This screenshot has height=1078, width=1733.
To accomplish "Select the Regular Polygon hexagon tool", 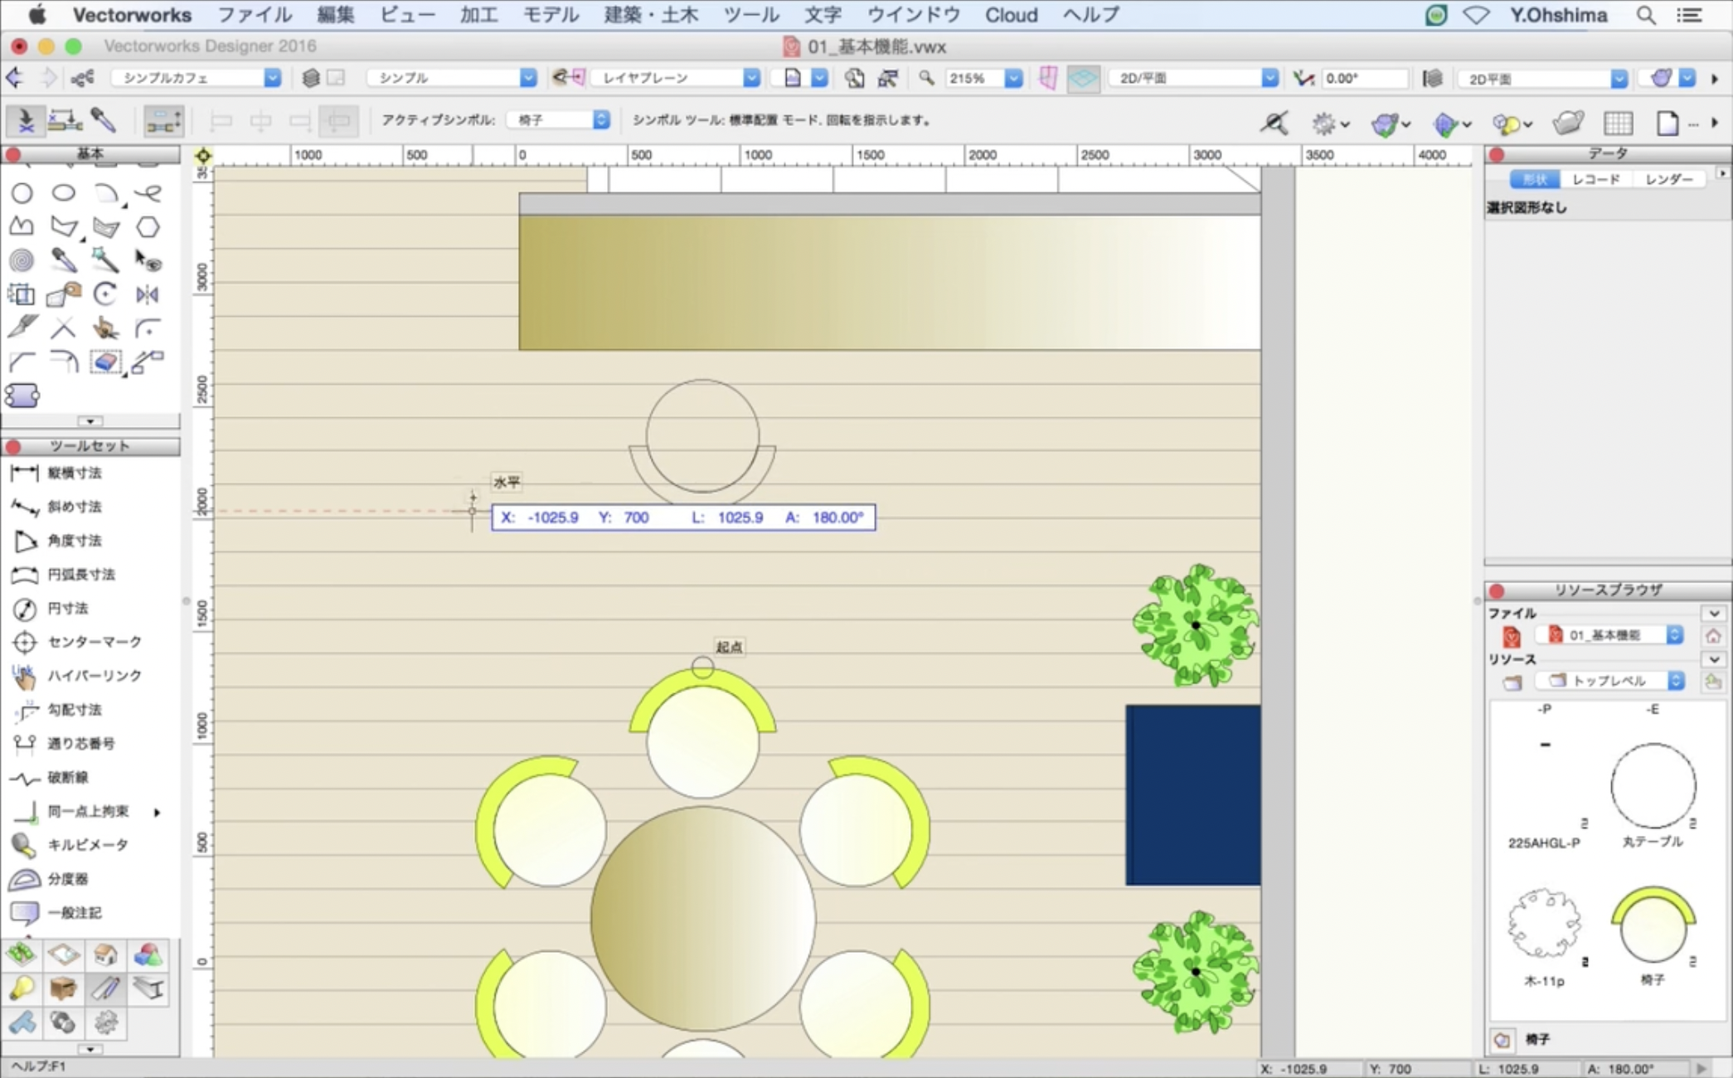I will 148,226.
